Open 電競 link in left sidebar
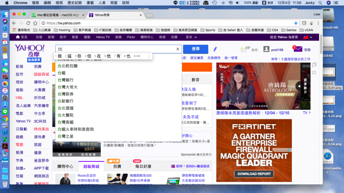Viewport: 344px width, 193px height. pos(19,145)
